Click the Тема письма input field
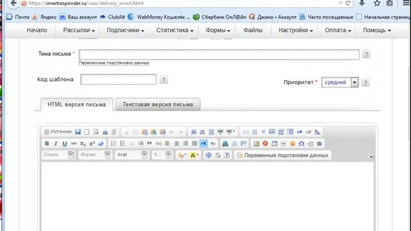 click(219, 55)
